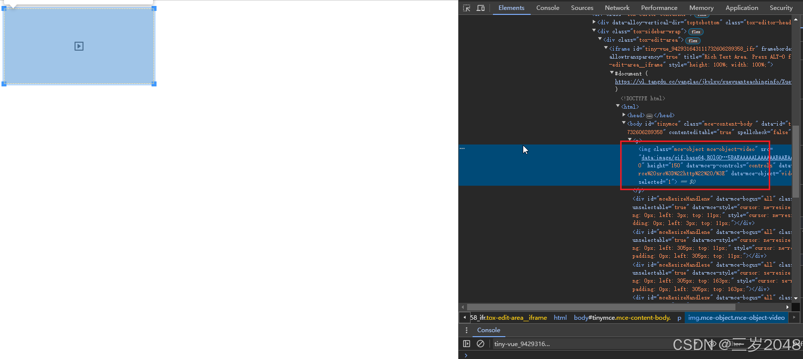Viewport: 803px width, 359px height.
Task: Open the Security tab
Action: (x=781, y=8)
